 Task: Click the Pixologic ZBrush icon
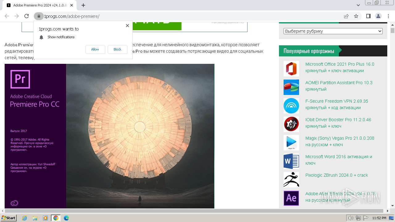pos(291,180)
